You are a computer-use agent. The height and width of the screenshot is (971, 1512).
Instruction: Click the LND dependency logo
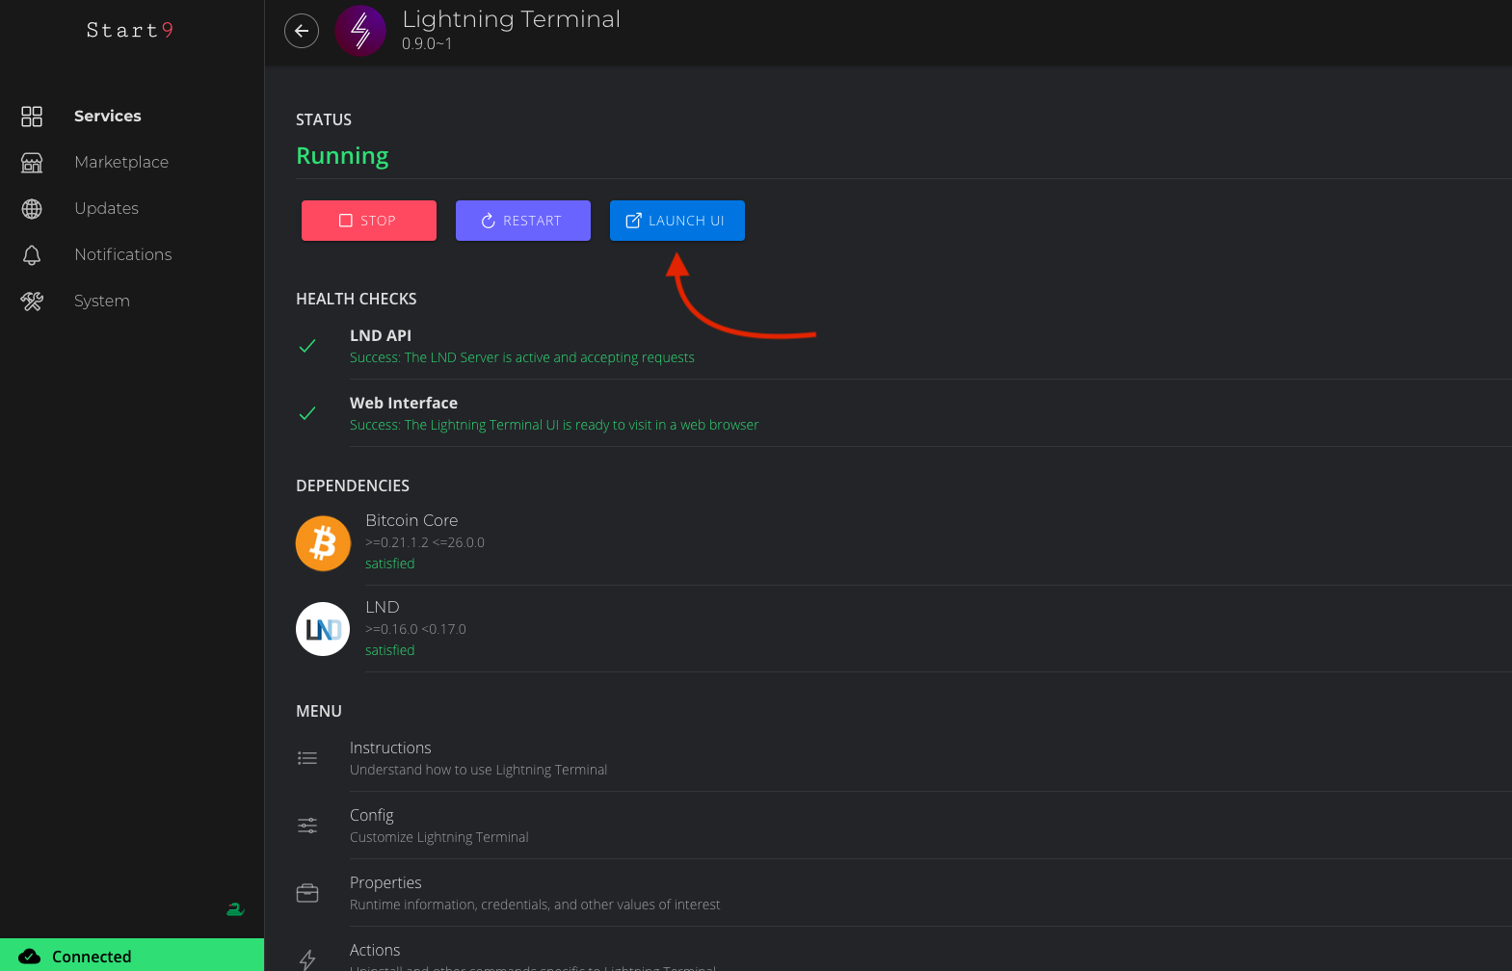[323, 629]
